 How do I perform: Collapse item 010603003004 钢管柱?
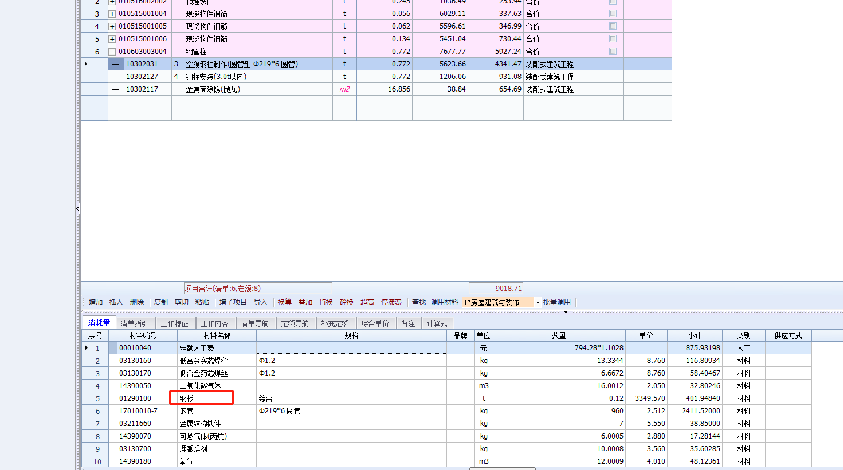(x=112, y=52)
